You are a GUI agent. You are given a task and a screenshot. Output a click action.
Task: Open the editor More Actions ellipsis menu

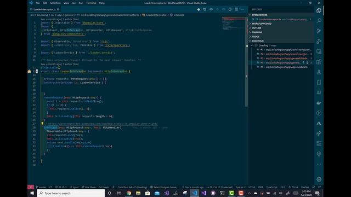click(242, 9)
